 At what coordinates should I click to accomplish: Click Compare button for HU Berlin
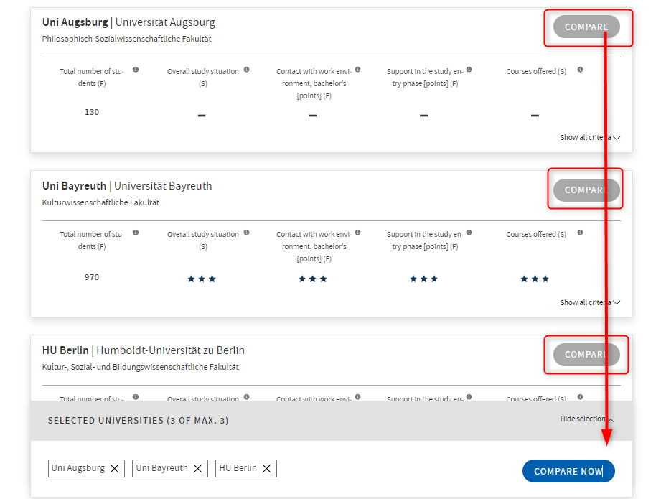pos(586,354)
